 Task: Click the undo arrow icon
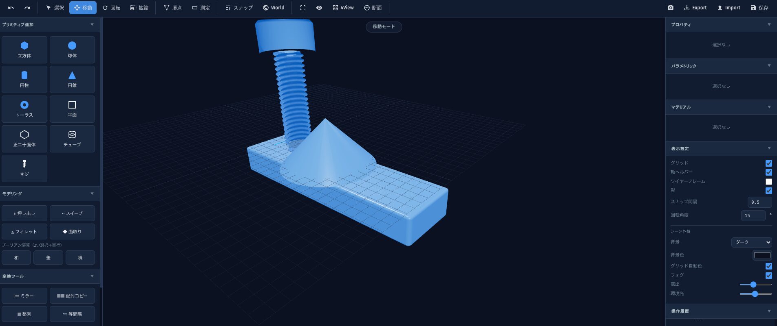(11, 8)
